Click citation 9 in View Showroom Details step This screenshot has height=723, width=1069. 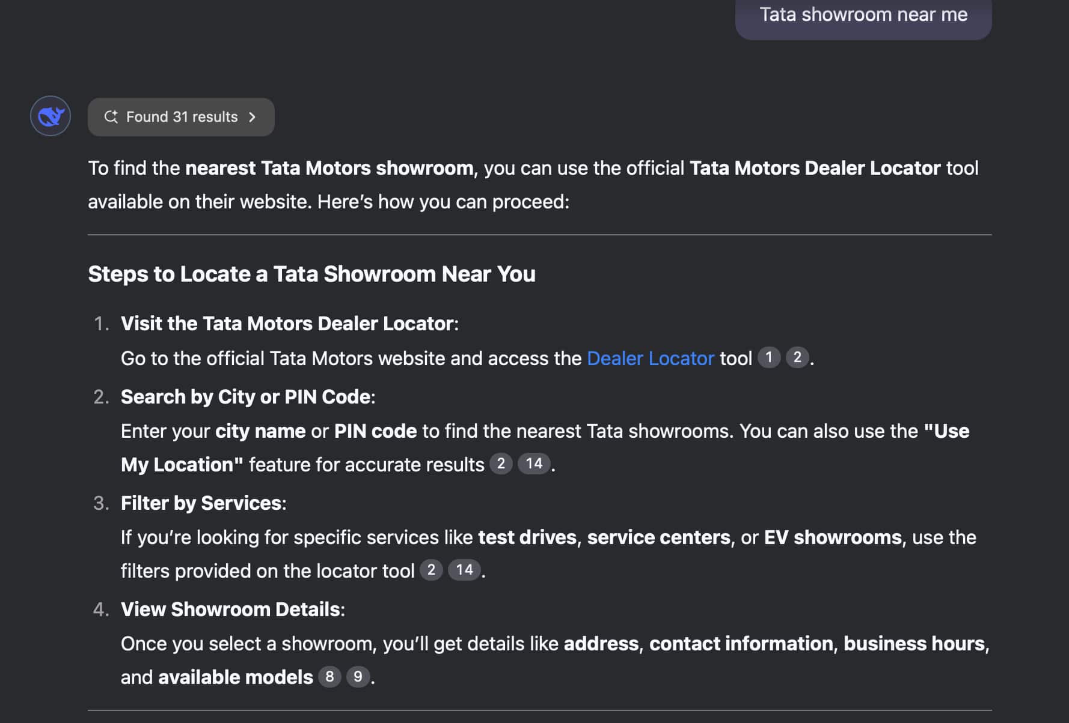358,677
